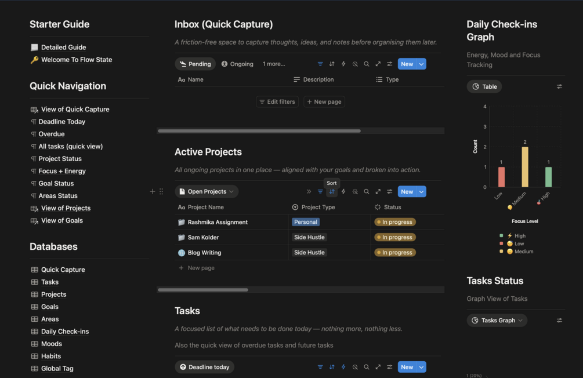The height and width of the screenshot is (378, 583).
Task: Open automations lightning icon in Inbox toolbar
Action: coord(343,64)
